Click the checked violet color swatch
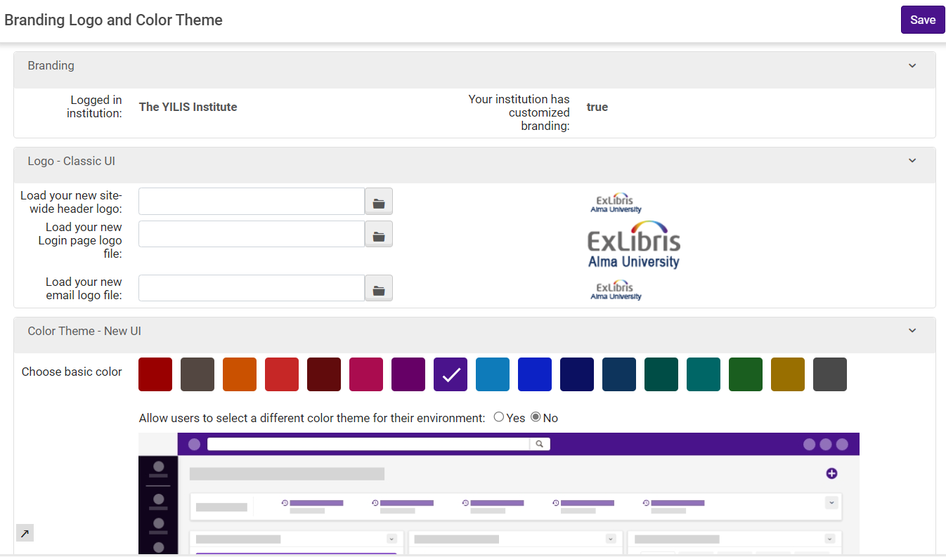The height and width of the screenshot is (557, 946). pos(451,374)
